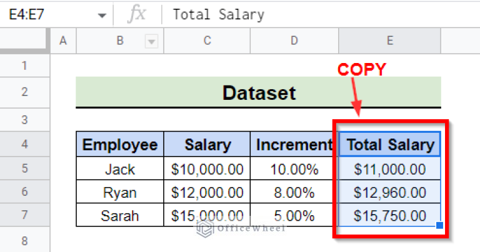Select row 6 header
Image resolution: width=480 pixels, height=252 pixels.
(x=25, y=191)
